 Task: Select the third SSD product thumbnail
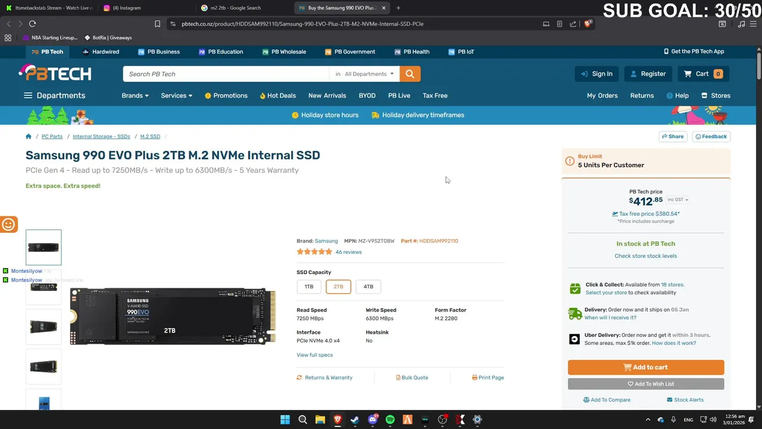click(43, 327)
